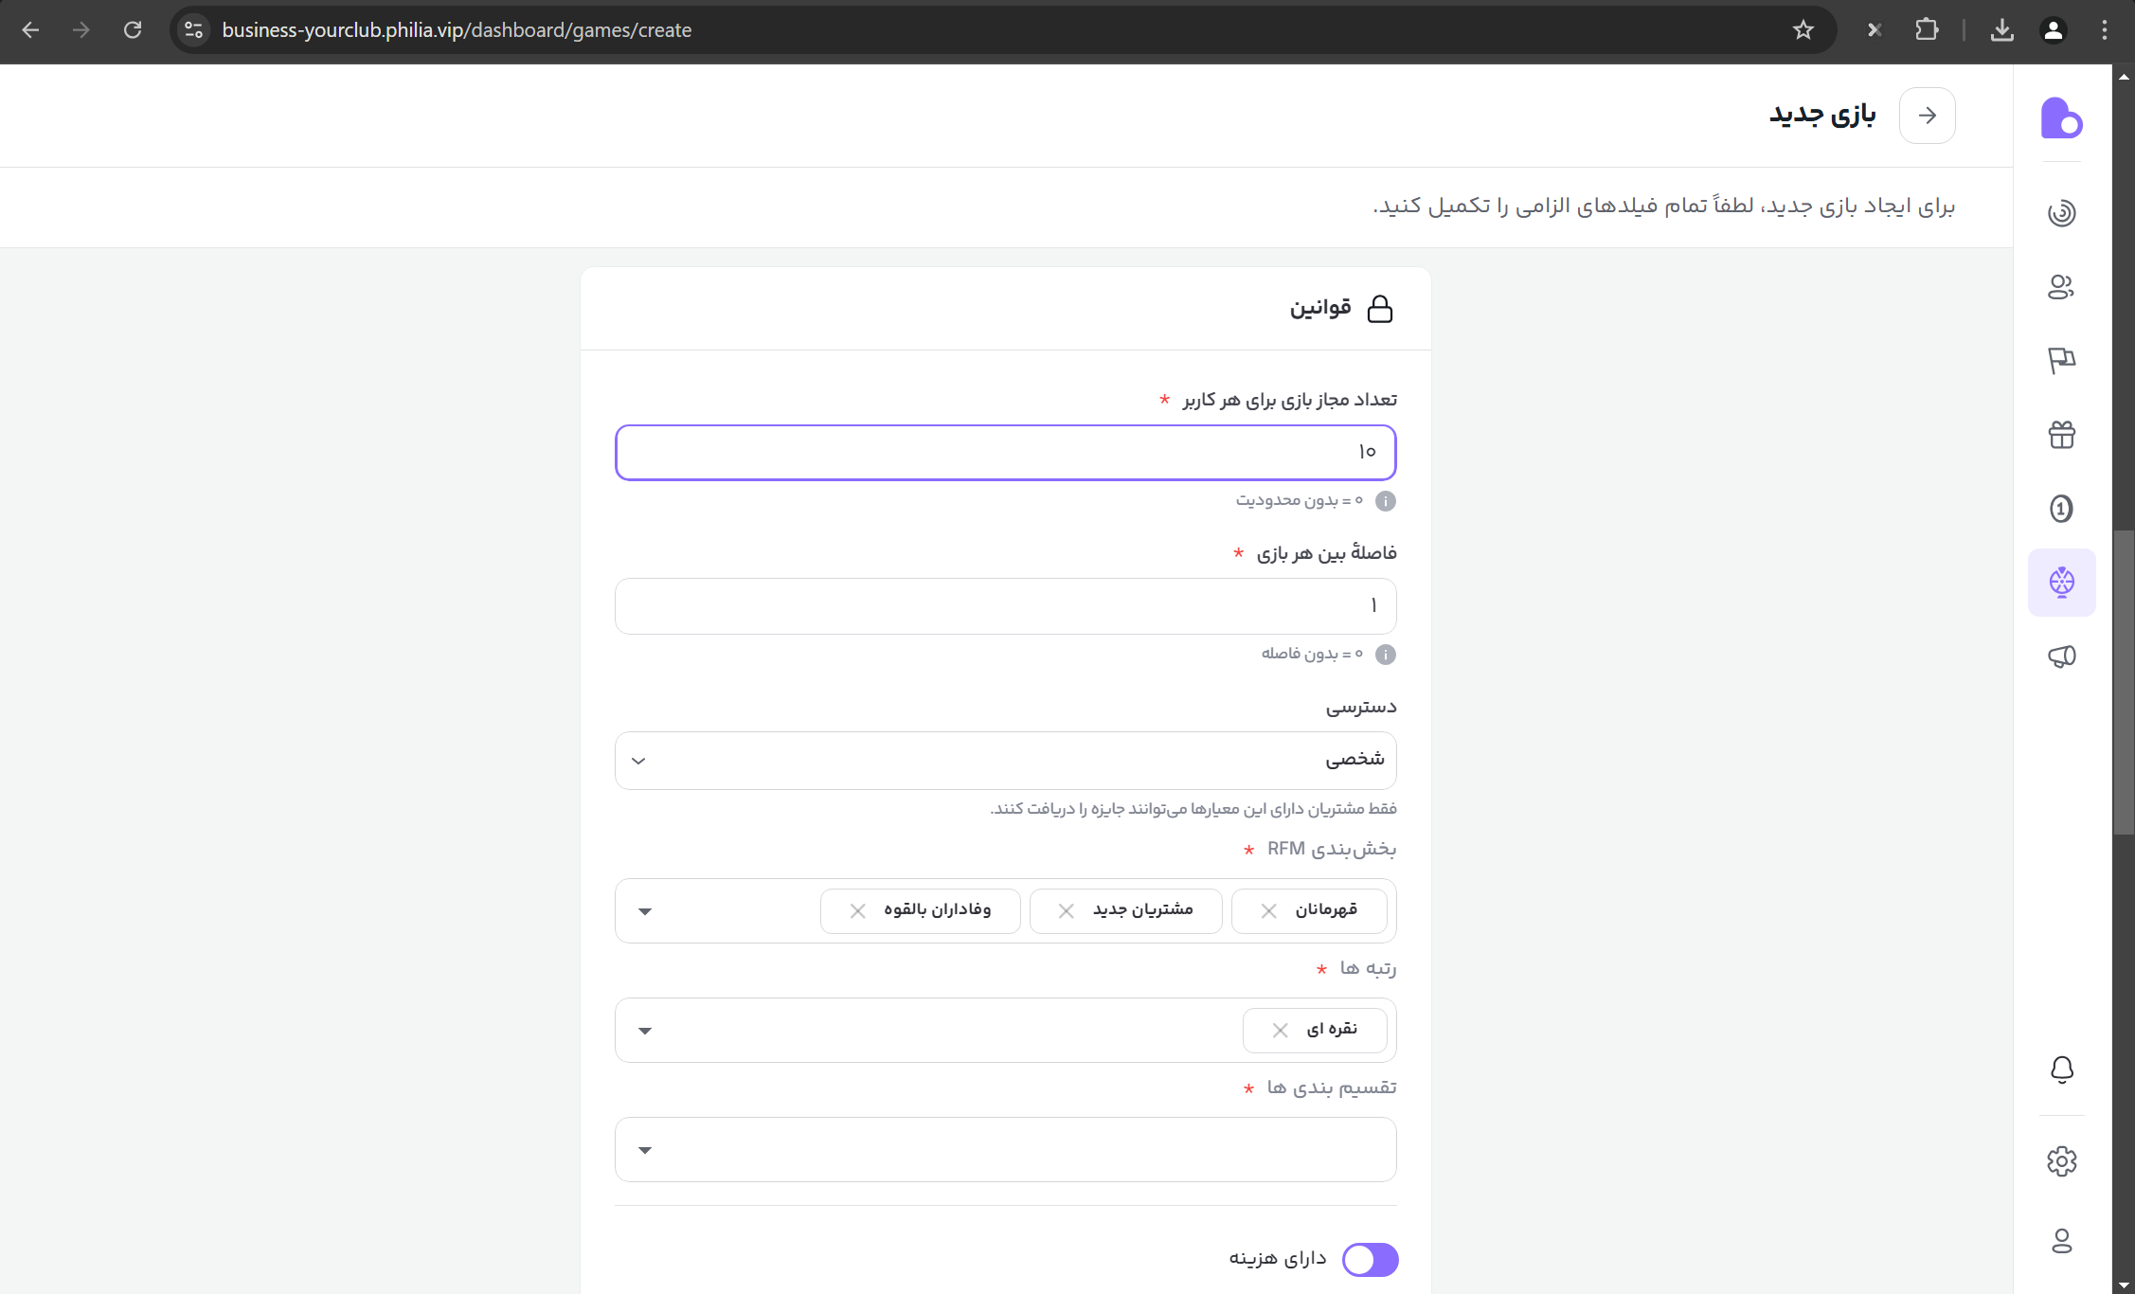Viewport: 2135px width, 1294px height.
Task: Click the Chrome downloads icon
Action: (2001, 30)
